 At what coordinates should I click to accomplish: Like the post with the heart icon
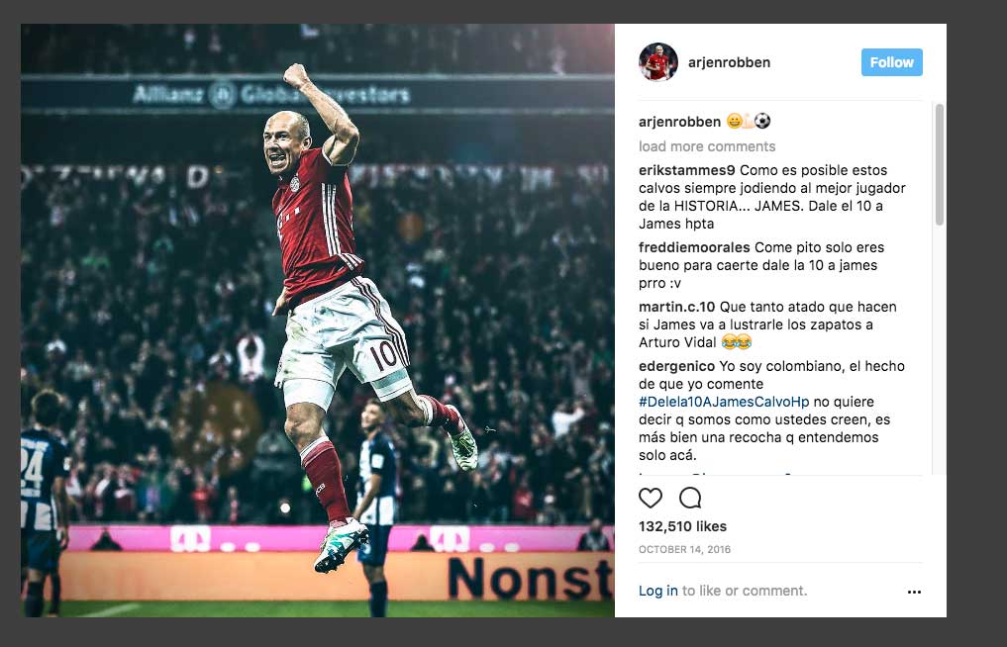[650, 498]
